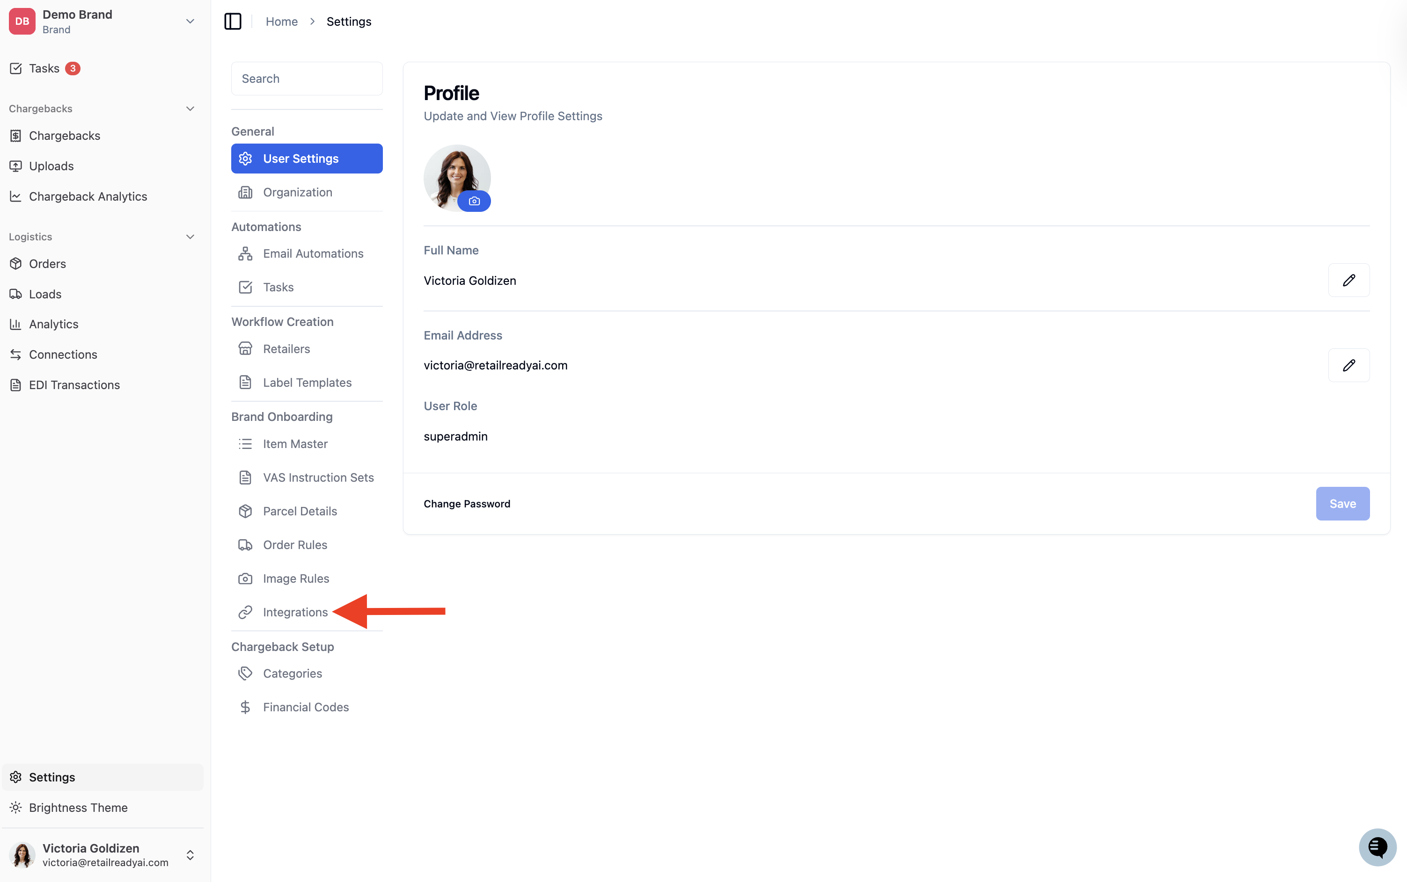Click the Change Password link
Screen dimensions: 1407x882
[x=467, y=503]
